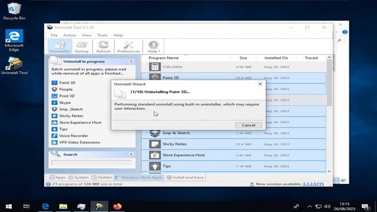Select Store Experience Host icon in batch list
377x212 pixels.
55,122
